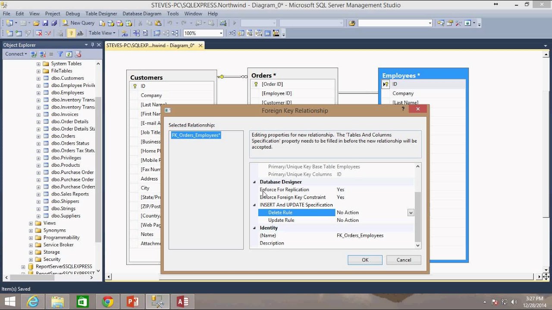The height and width of the screenshot is (310, 552).
Task: Click Manage Check Constraints icon
Action: pos(268,33)
